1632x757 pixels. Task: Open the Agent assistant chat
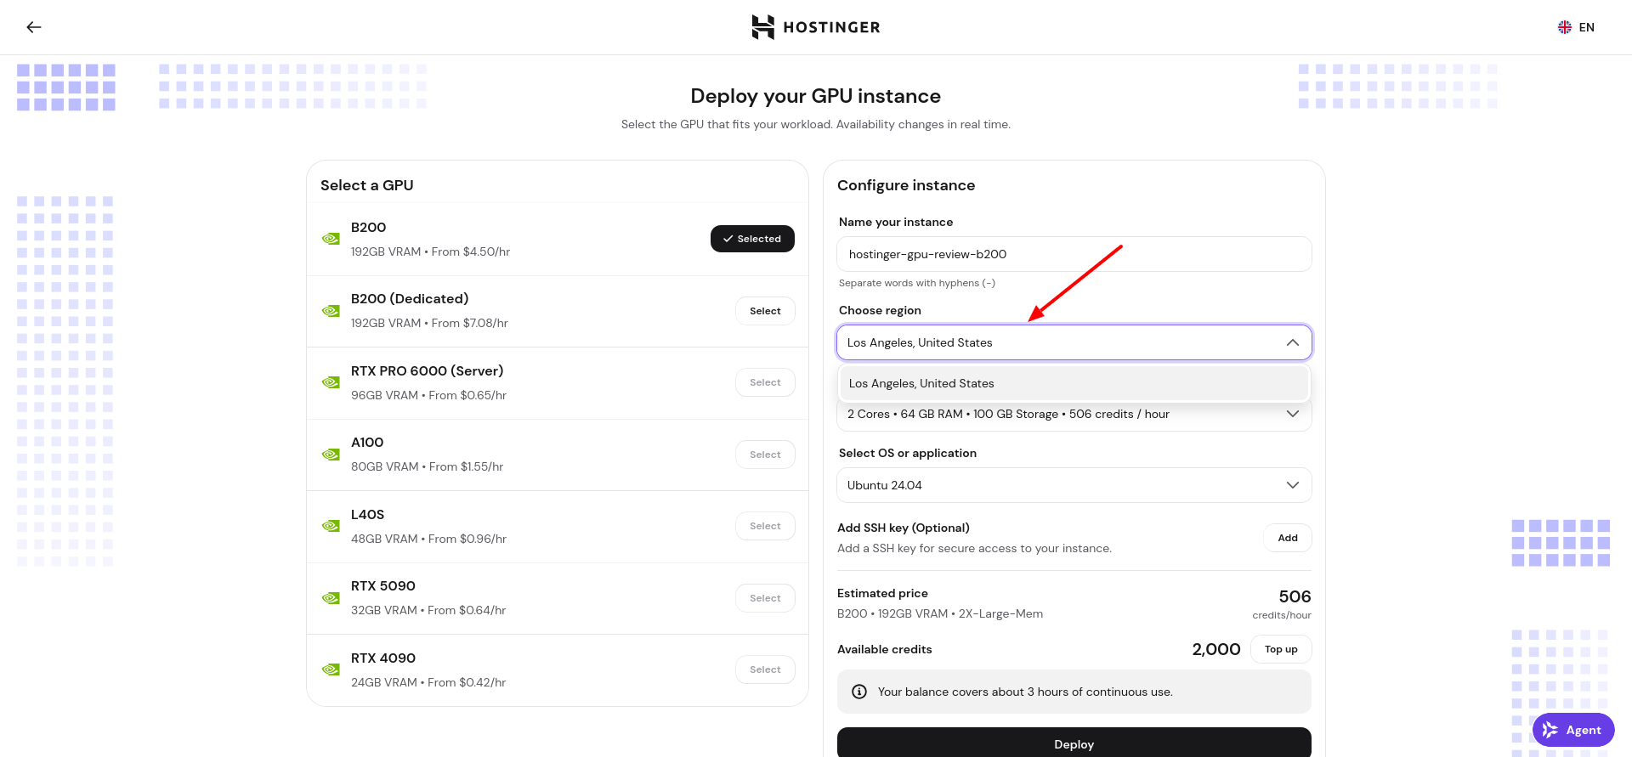click(1573, 730)
